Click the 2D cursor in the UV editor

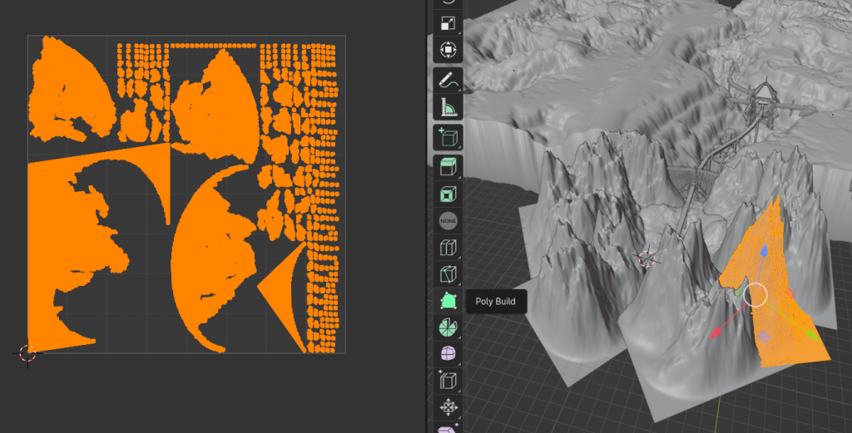click(x=27, y=353)
